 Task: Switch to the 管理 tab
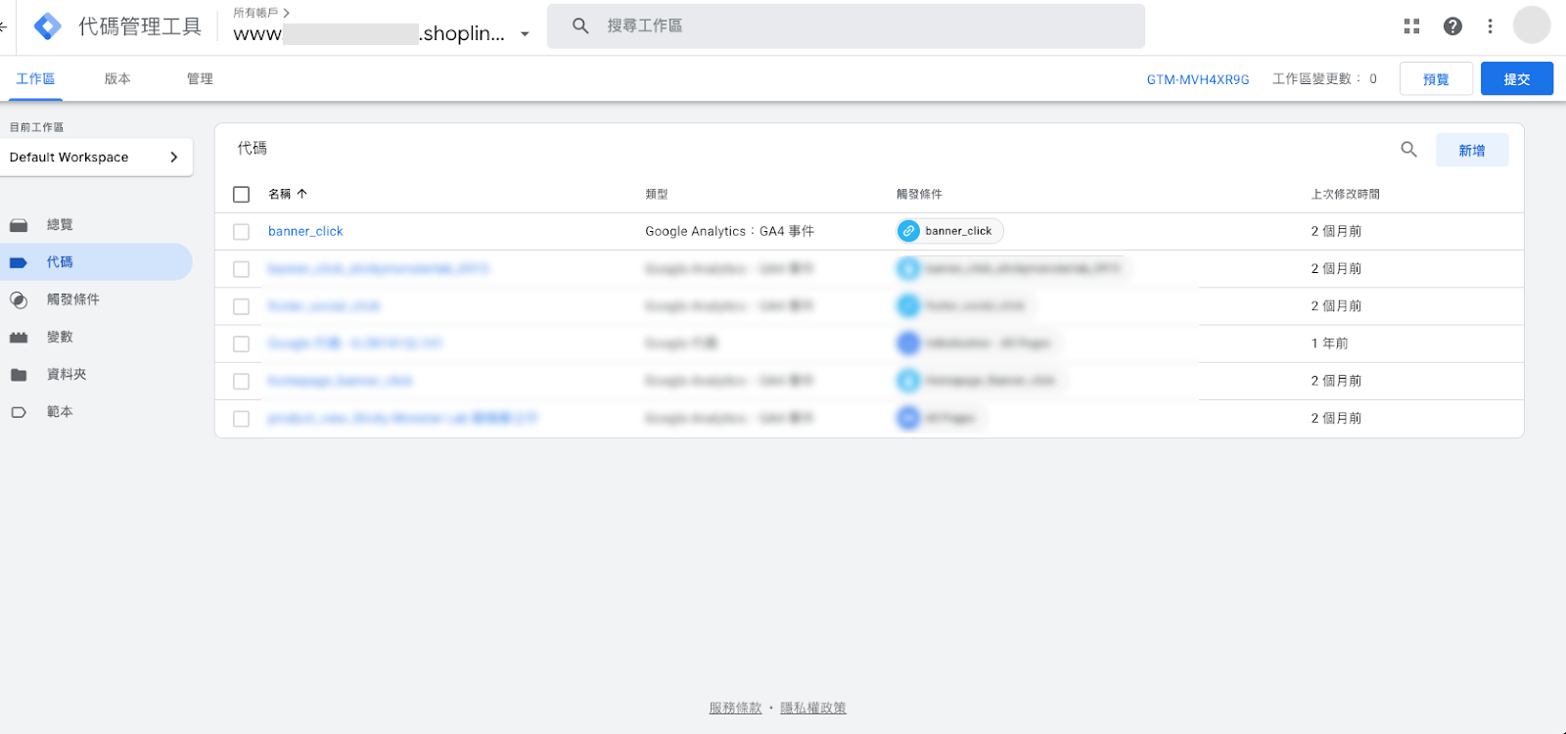pyautogui.click(x=200, y=79)
